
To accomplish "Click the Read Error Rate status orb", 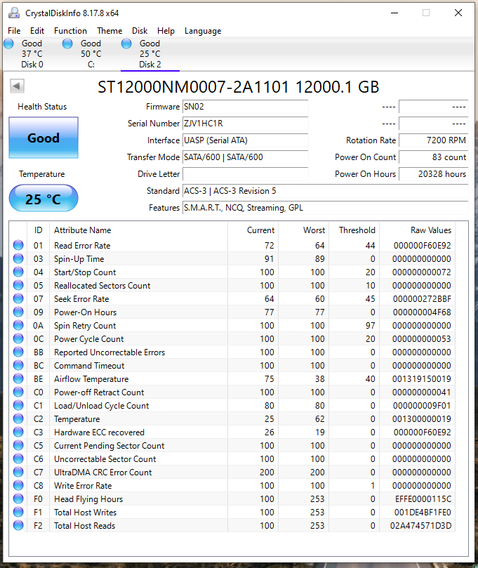I will tap(18, 246).
